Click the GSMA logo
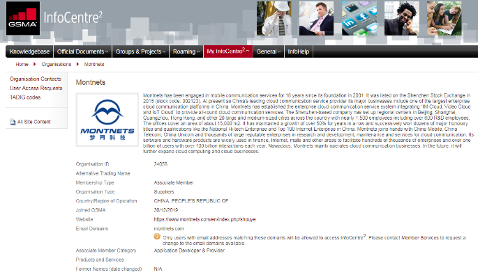 point(23,18)
